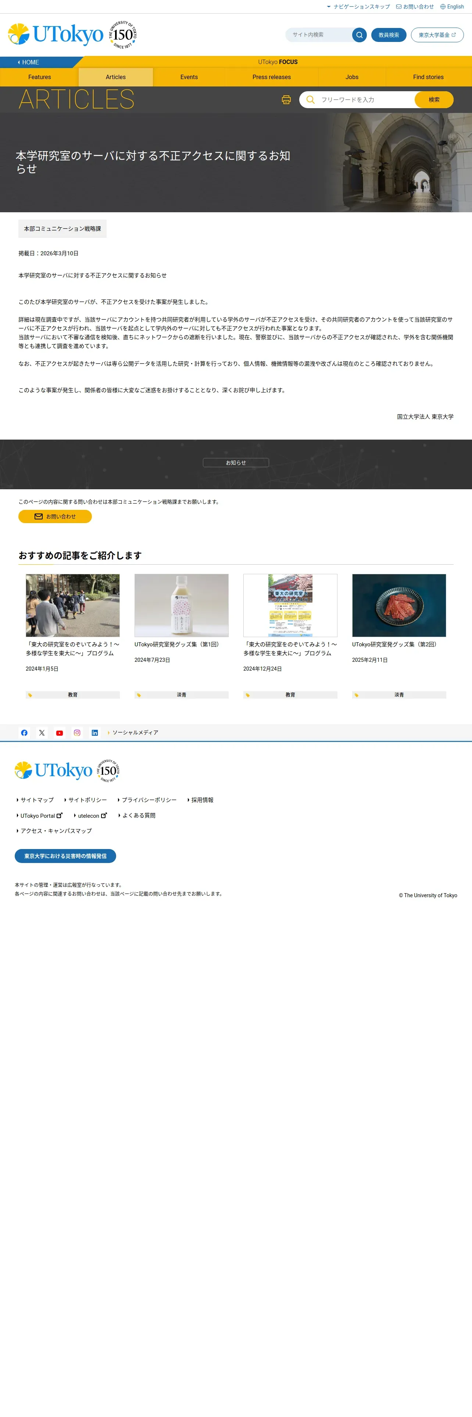Click the external link icon beside utelecon
The image size is (472, 1417).
click(x=104, y=816)
